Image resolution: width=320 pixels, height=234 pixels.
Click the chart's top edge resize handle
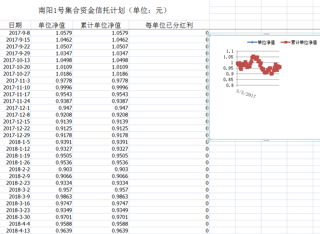pos(266,34)
